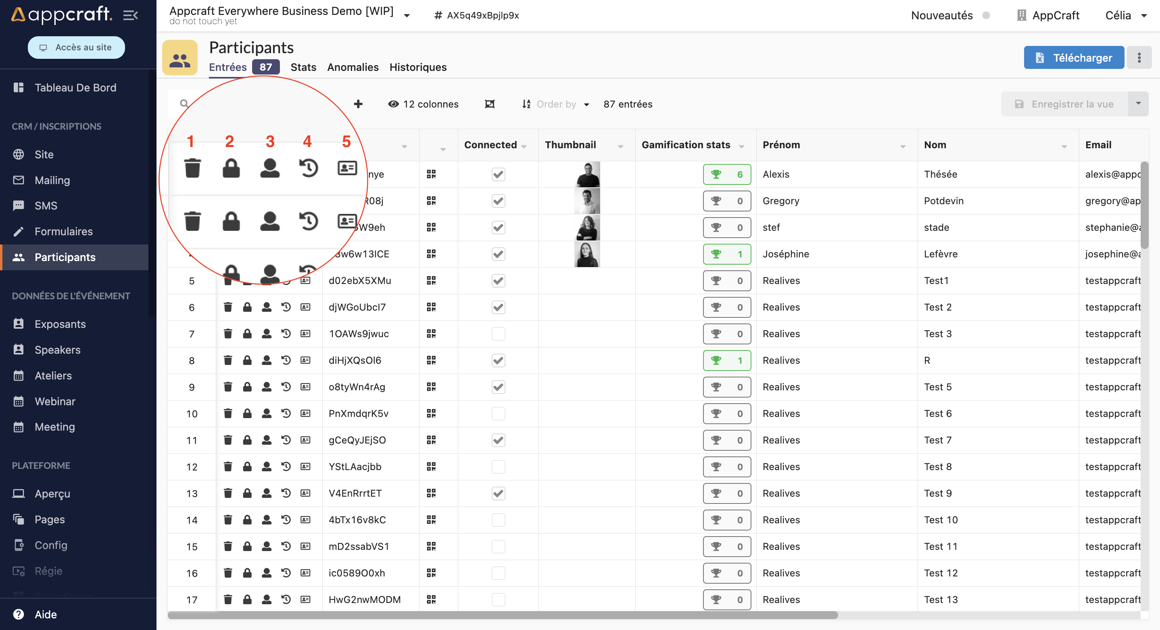Click the horizontal table scrollbar
1160x630 pixels.
pyautogui.click(x=502, y=615)
